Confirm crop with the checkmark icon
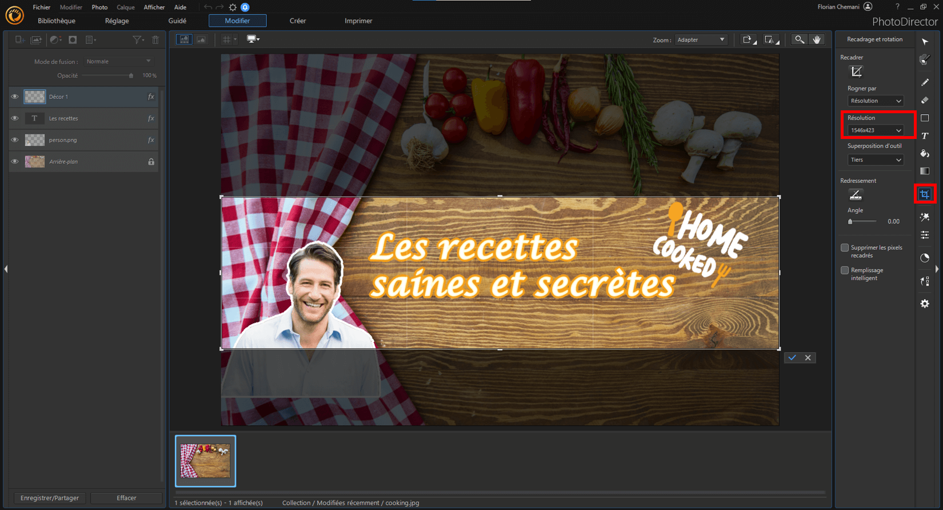This screenshot has width=943, height=510. pyautogui.click(x=792, y=358)
